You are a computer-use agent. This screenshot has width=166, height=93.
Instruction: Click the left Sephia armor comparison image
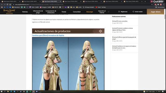click(50, 64)
